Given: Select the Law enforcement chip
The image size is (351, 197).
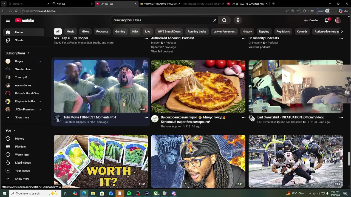Looking at the screenshot, I should click(x=224, y=31).
